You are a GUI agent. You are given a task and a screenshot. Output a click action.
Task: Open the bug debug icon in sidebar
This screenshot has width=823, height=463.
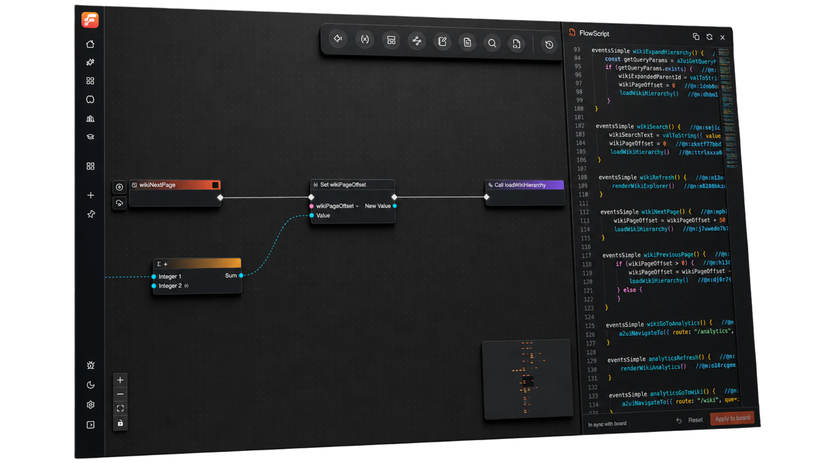tap(90, 366)
